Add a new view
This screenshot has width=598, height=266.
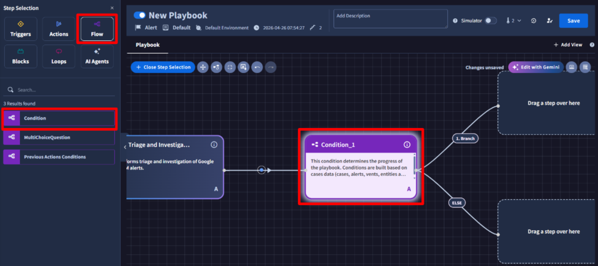tap(568, 44)
